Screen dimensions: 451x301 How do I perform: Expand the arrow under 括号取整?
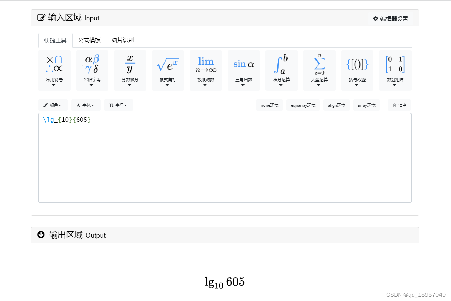coord(357,85)
